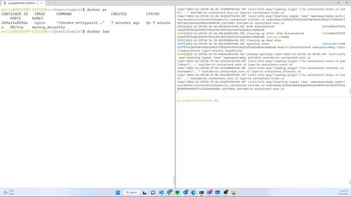
Task: Expand the new tab profile dropdown arrow
Action: coord(55,3)
